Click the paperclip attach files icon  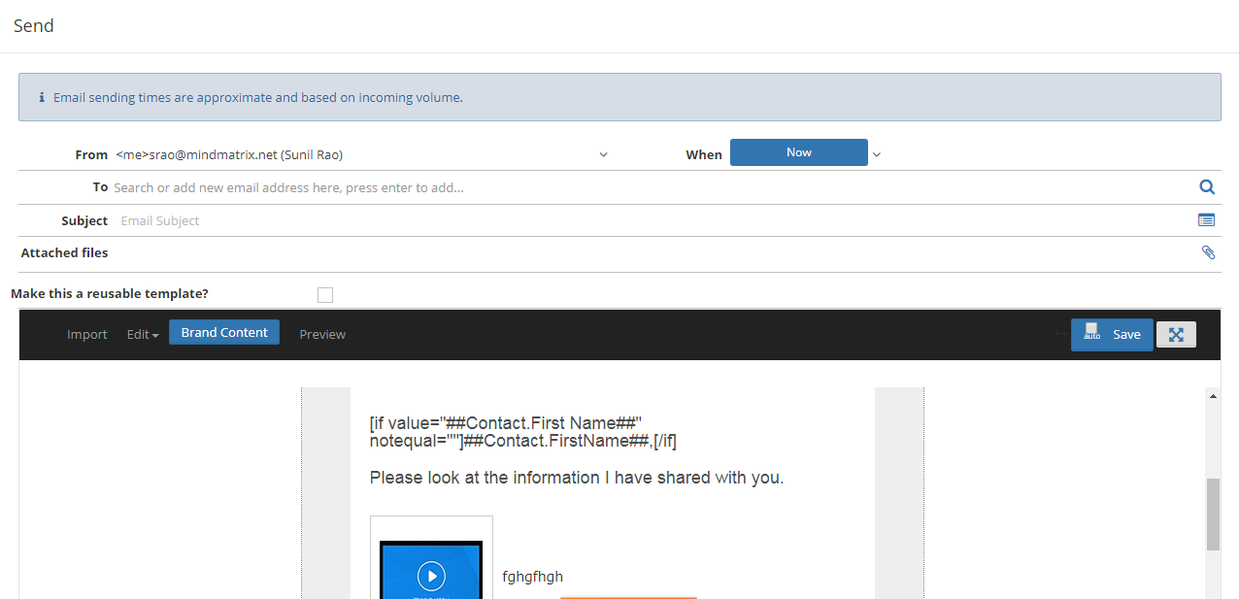1208,252
